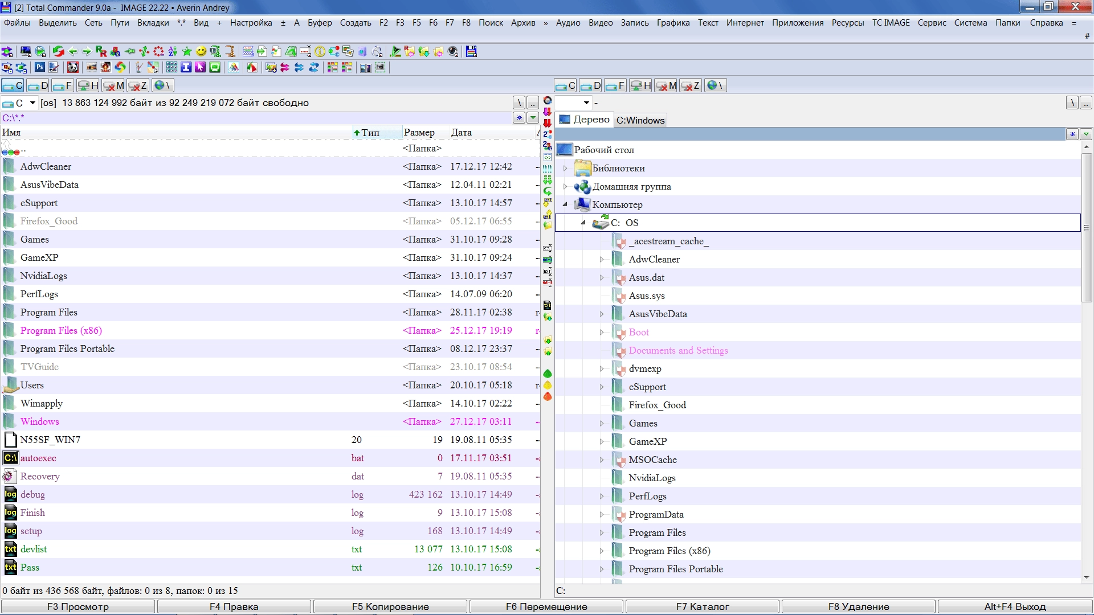Select drive H in right panel drive bar
Viewport: 1094px width, 615px height.
point(641,85)
